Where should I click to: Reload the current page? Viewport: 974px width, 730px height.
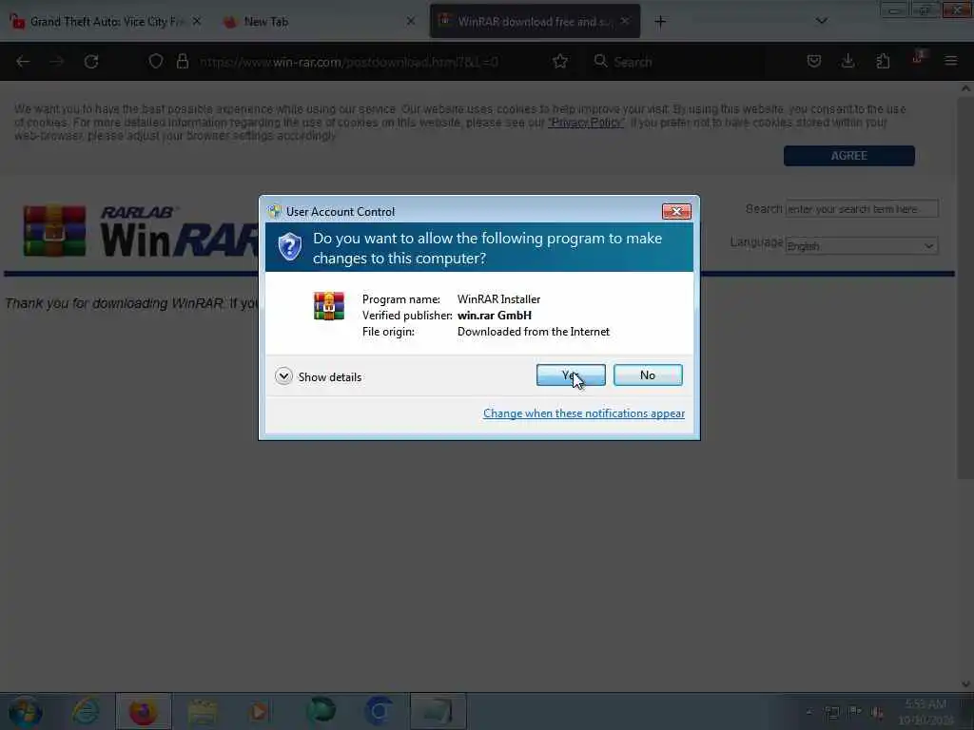[91, 62]
